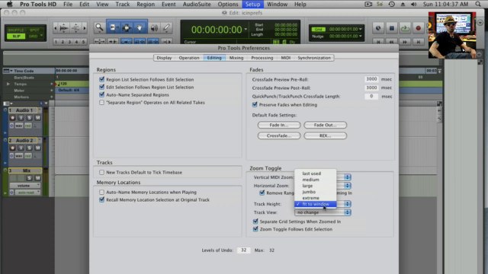Open the Nudge value dropdown arrow
Image resolution: width=488 pixels, height=274 pixels.
(361, 36)
